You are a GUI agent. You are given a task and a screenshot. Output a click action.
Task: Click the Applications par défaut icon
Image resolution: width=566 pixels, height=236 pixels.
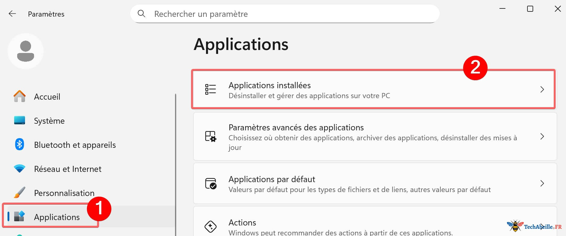(x=211, y=183)
